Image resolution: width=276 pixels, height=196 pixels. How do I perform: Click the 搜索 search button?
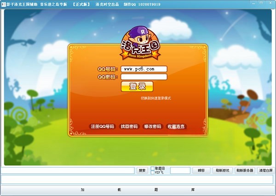click(142, 171)
